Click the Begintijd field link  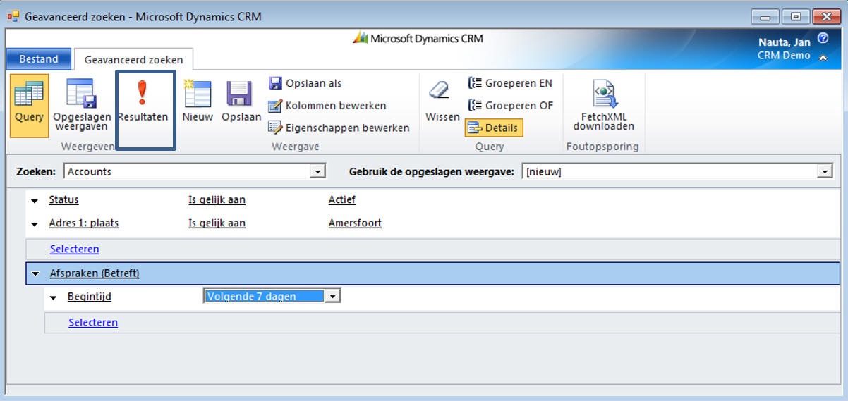(x=89, y=297)
